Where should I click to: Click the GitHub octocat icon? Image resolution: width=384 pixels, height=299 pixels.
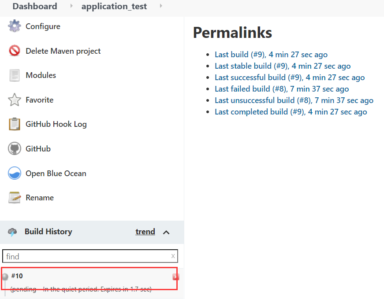[15, 148]
